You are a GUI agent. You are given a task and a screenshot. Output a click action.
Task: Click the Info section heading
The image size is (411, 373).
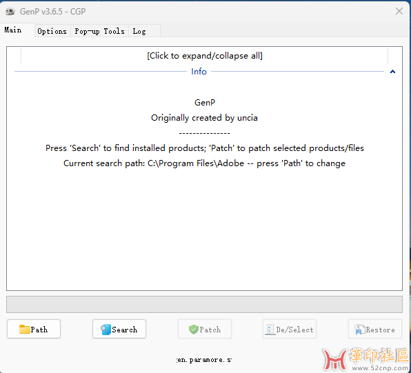click(x=199, y=72)
